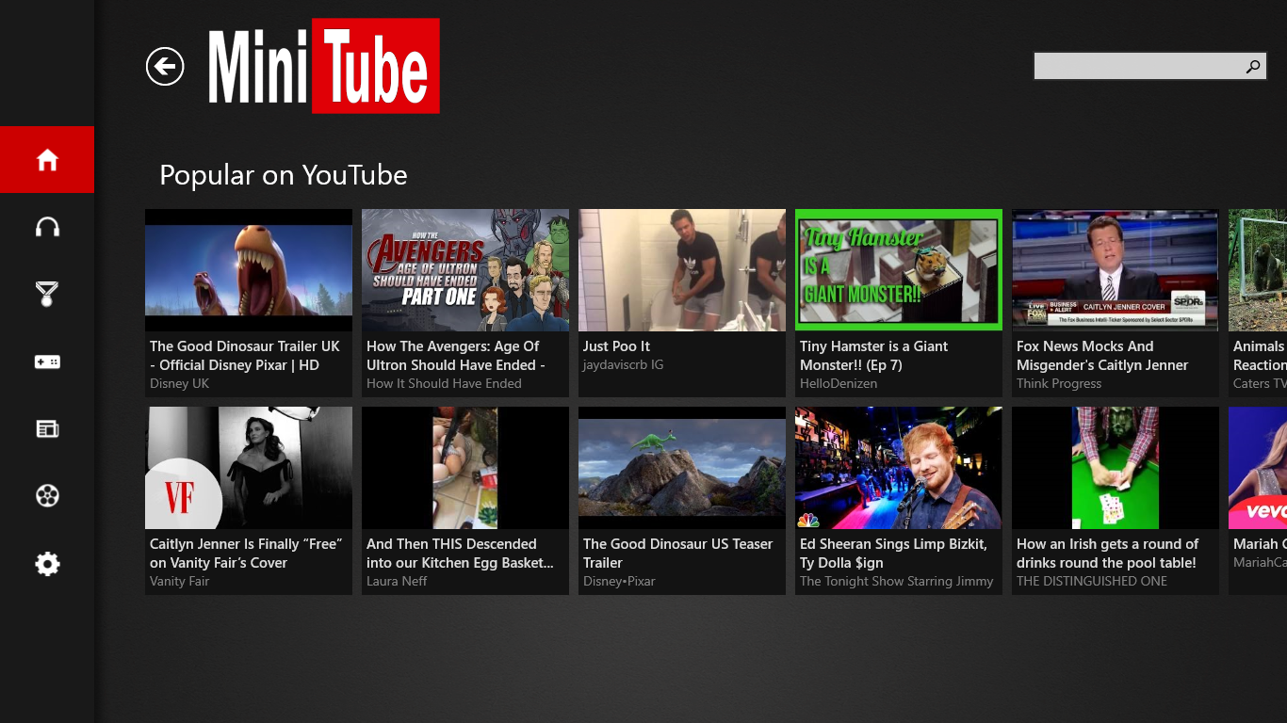Open the Vanity Fair cover video thumbnail
Viewport: 1287px width, 723px height.
pyautogui.click(x=249, y=468)
